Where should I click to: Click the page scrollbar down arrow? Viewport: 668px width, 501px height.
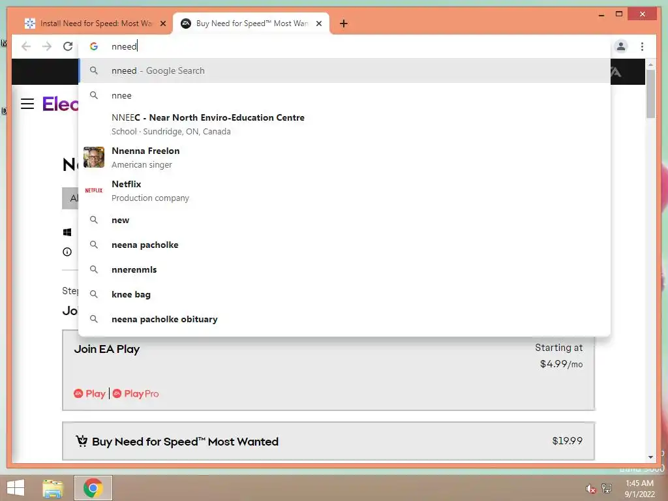[x=650, y=457]
